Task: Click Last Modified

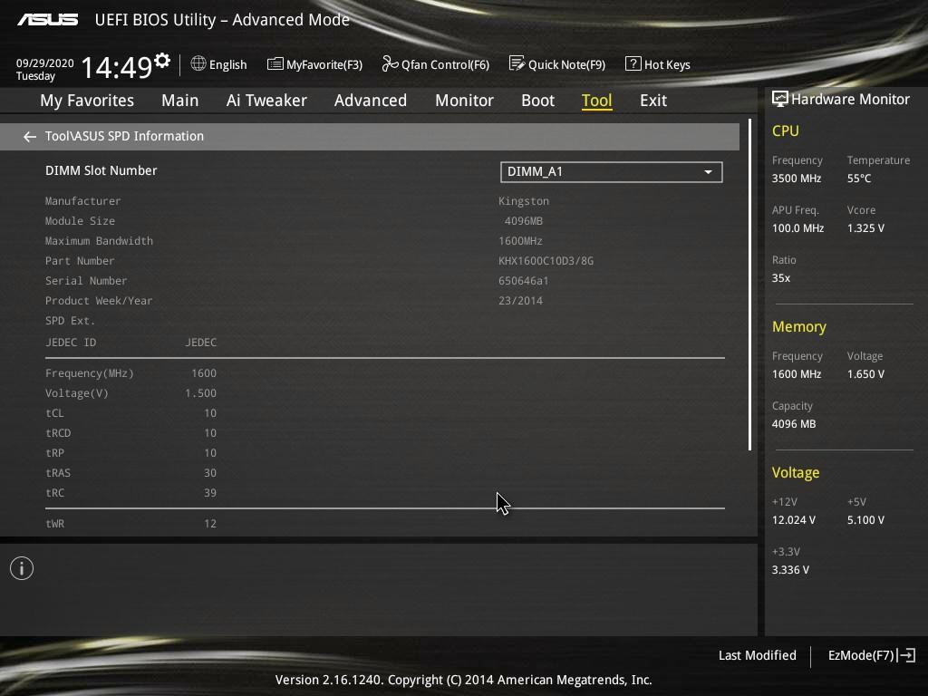Action: tap(757, 655)
